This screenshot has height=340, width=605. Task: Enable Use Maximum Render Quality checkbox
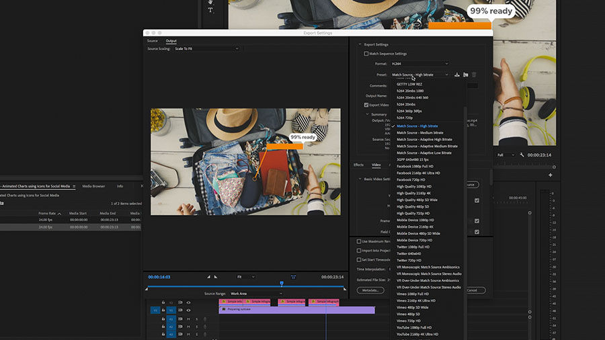pos(360,241)
